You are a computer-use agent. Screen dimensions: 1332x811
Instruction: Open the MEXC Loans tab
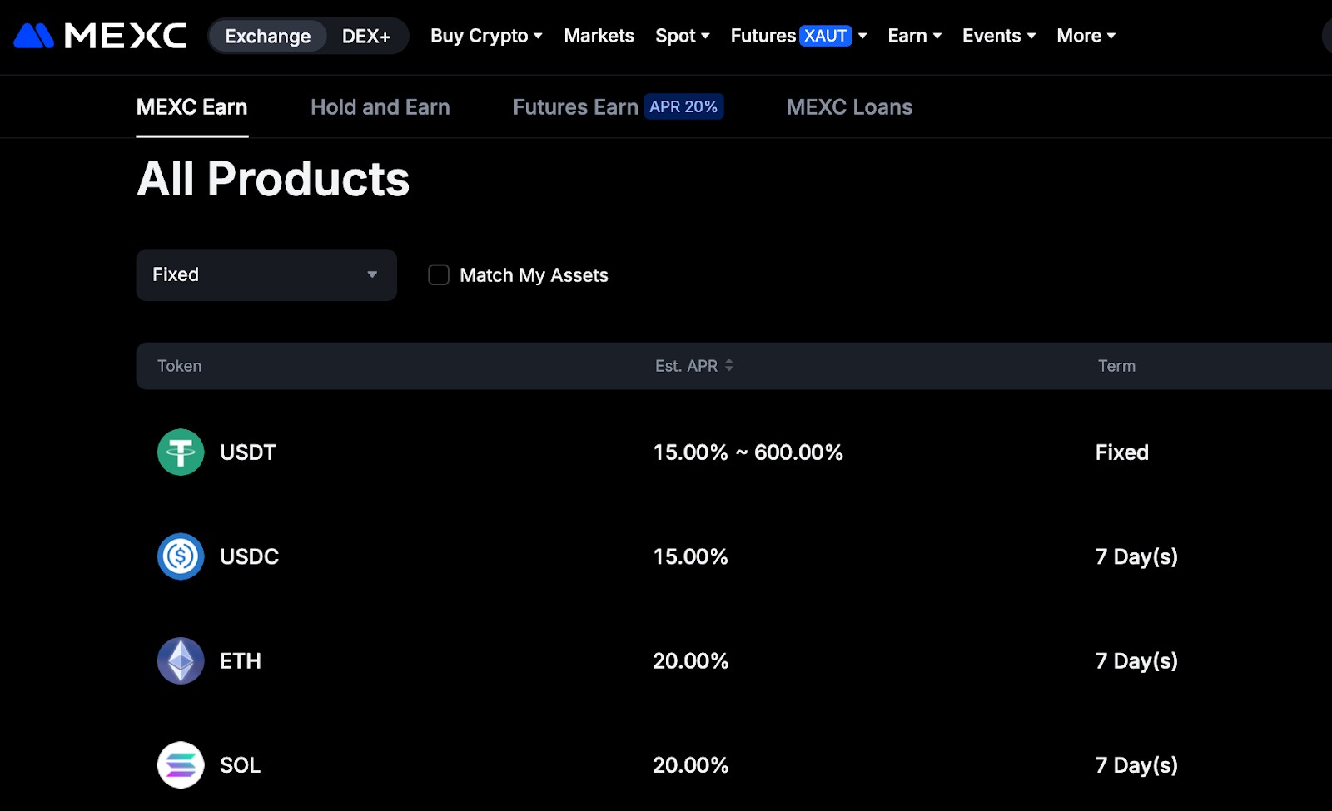click(849, 107)
